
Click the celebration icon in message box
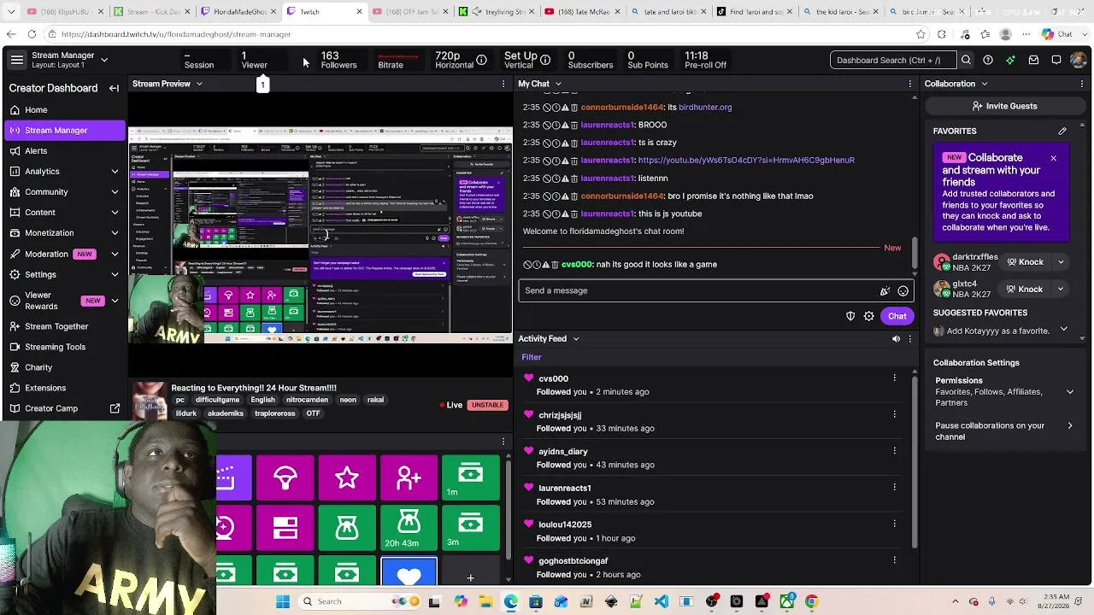pyautogui.click(x=885, y=290)
